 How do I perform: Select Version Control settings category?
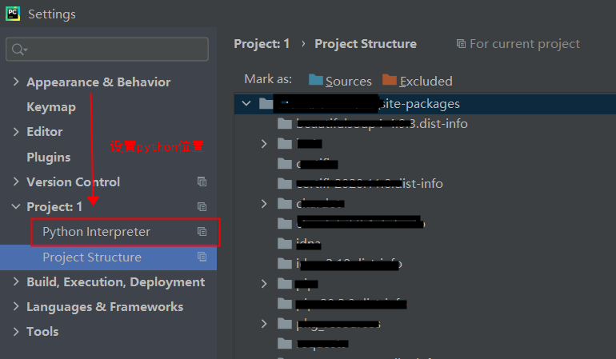pos(73,181)
